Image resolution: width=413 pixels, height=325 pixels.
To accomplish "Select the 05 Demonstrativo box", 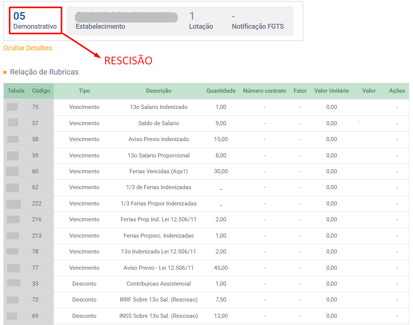I will click(35, 20).
